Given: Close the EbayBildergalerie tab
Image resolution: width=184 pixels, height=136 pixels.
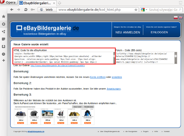Looking at the screenshot, I should pos(54,3).
